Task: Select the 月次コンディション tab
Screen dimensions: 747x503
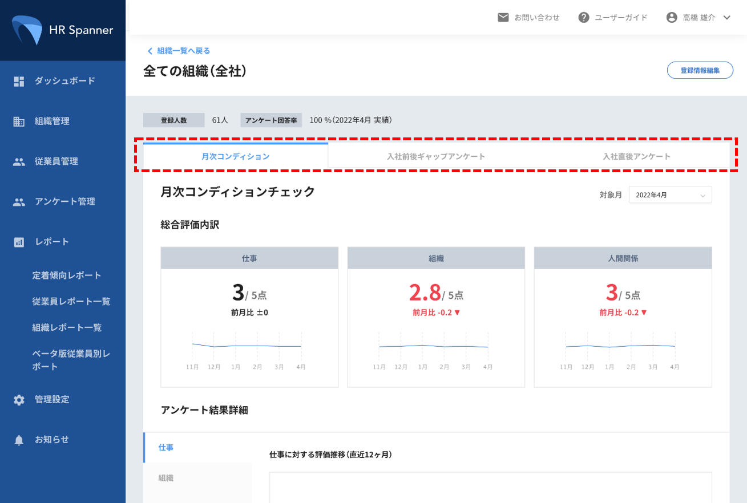Action: coord(235,156)
